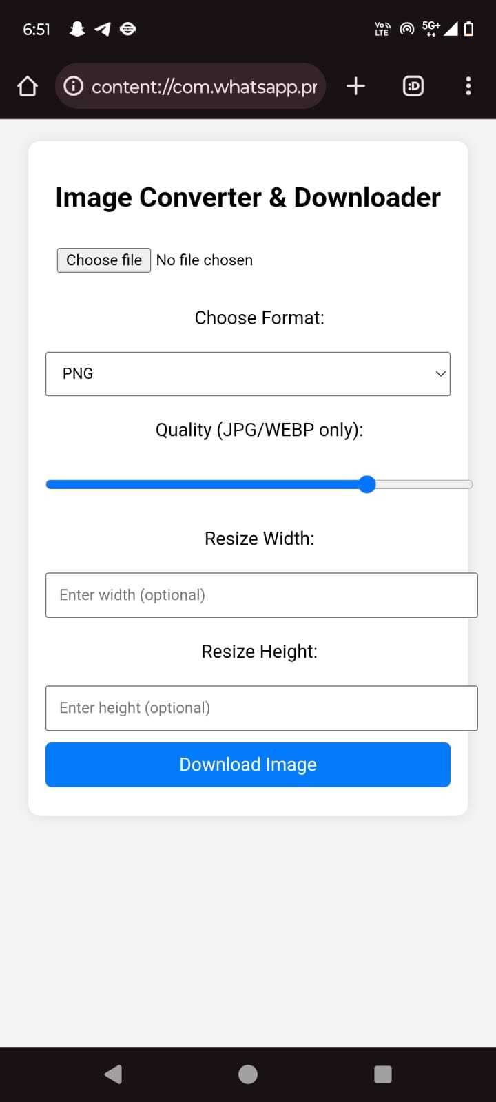Tap the 'No file chosen' text

[205, 260]
